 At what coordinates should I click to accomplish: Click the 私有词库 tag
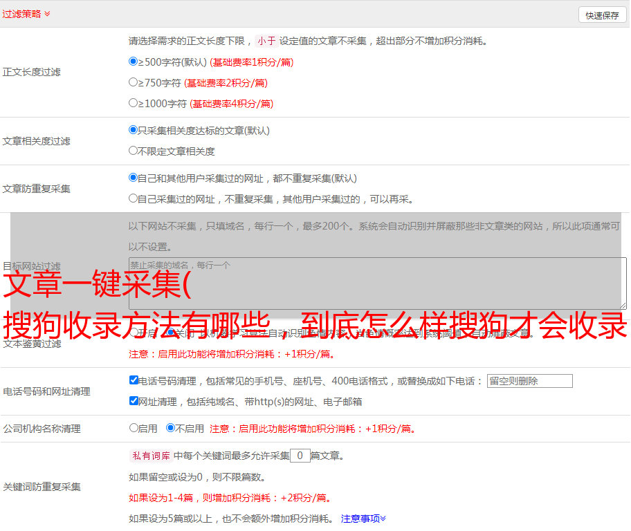pos(151,456)
